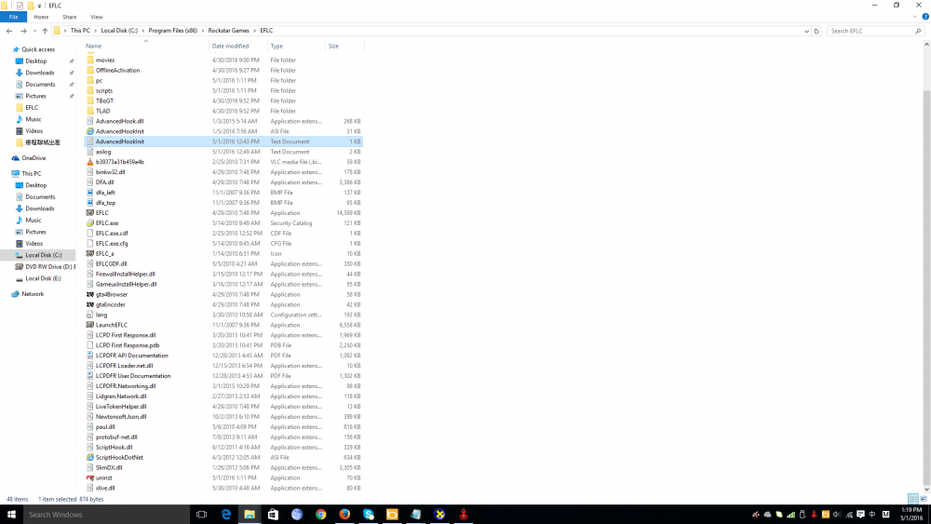Viewport: 931px width, 524px height.
Task: Open the Help question mark icon
Action: (925, 17)
